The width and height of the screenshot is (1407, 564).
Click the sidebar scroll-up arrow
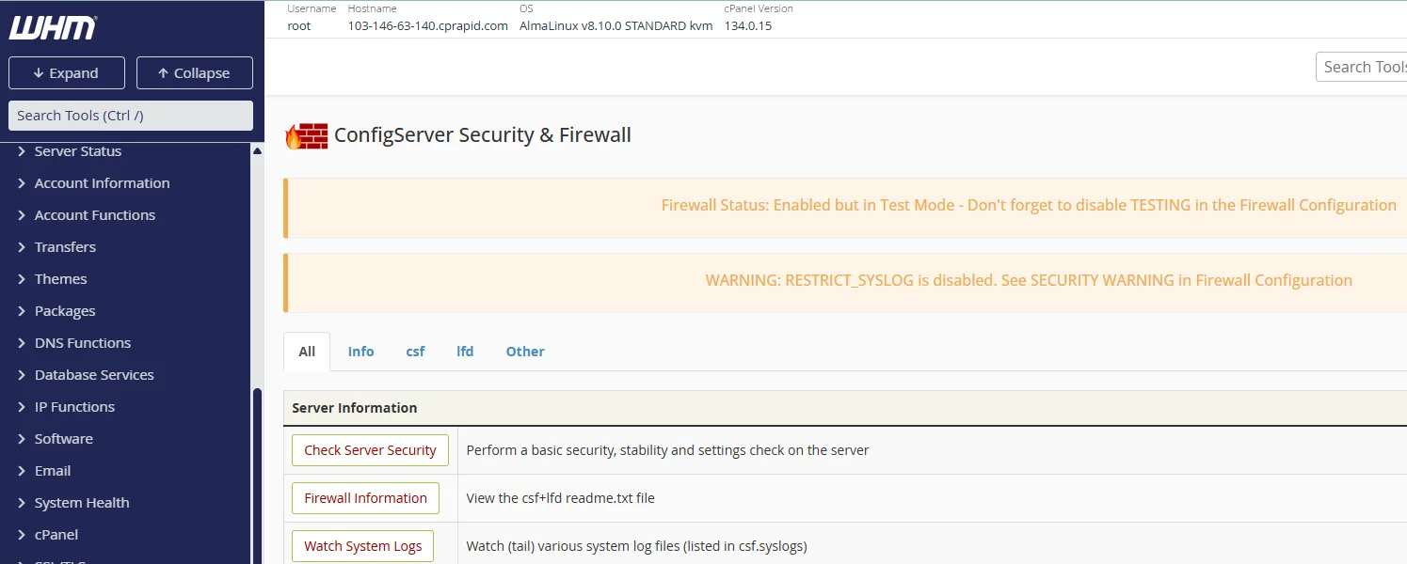coord(257,150)
